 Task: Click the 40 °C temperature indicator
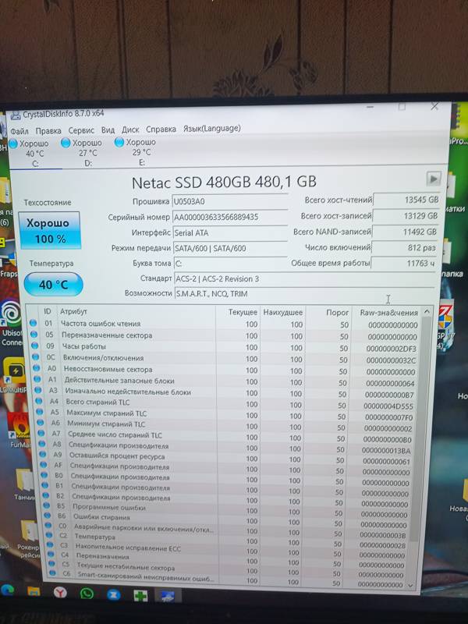53,284
